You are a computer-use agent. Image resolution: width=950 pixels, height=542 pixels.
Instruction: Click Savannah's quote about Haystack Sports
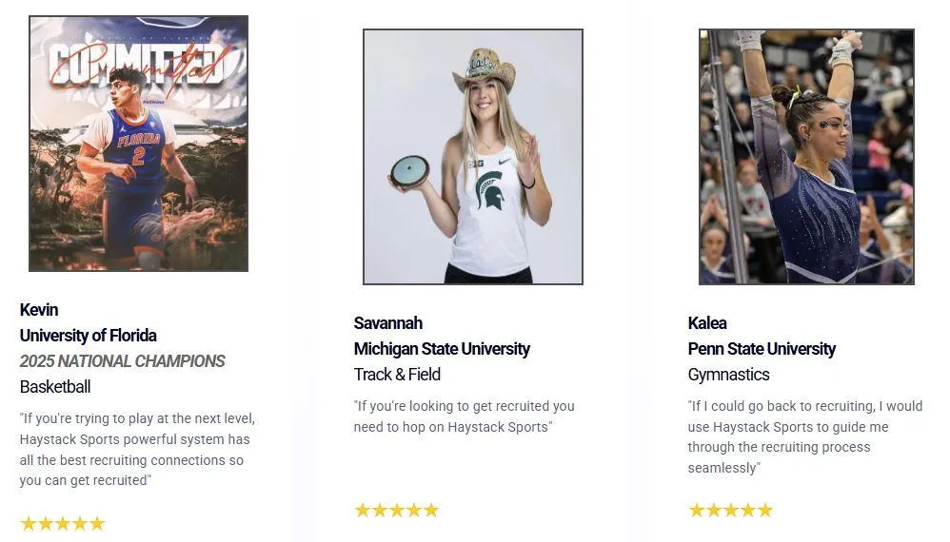click(464, 416)
